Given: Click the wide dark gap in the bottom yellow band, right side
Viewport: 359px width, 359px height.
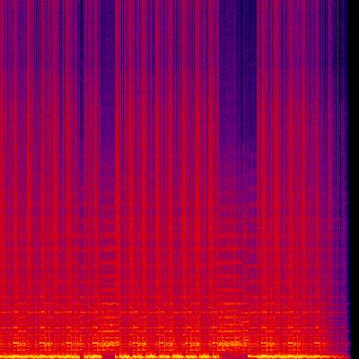Looking at the screenshot, I should coord(233,355).
